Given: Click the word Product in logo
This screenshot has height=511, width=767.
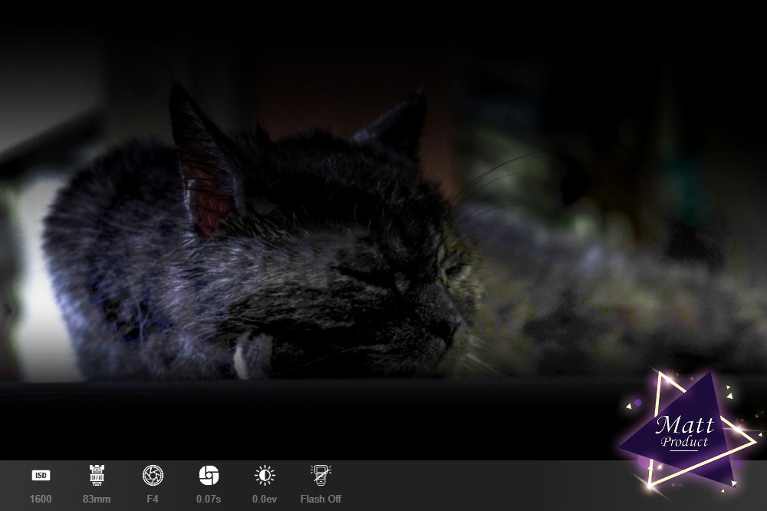Looking at the screenshot, I should pos(684,442).
